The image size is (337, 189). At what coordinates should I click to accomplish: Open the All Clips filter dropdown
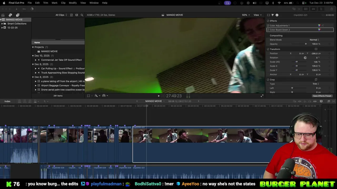[x=61, y=15]
